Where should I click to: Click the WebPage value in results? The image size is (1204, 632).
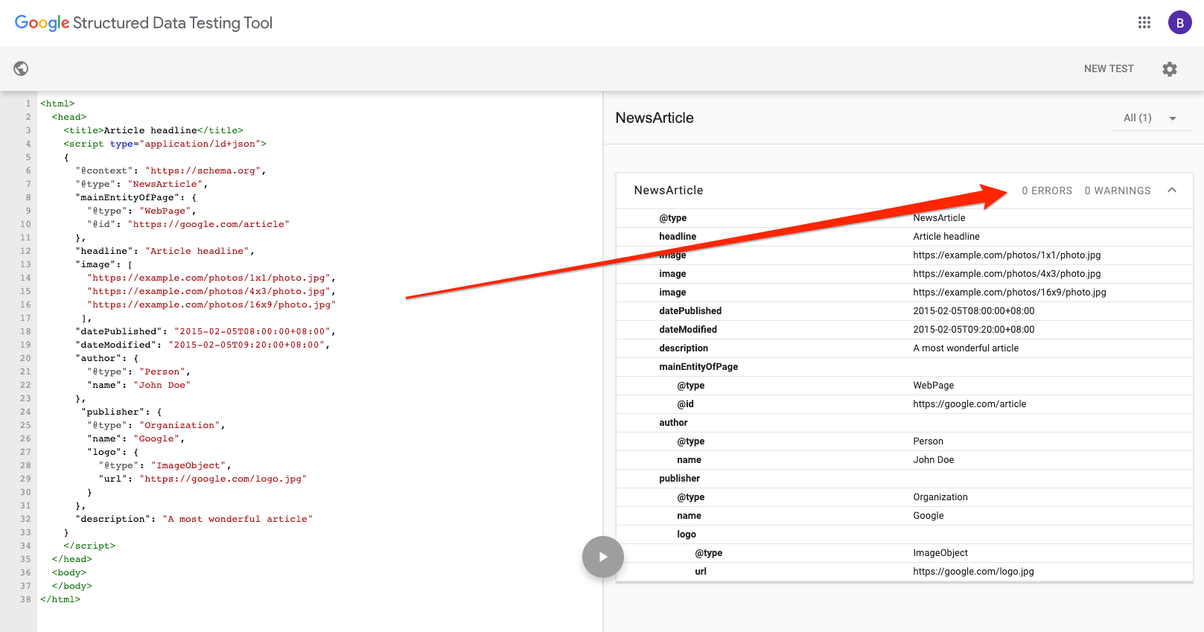click(x=934, y=386)
